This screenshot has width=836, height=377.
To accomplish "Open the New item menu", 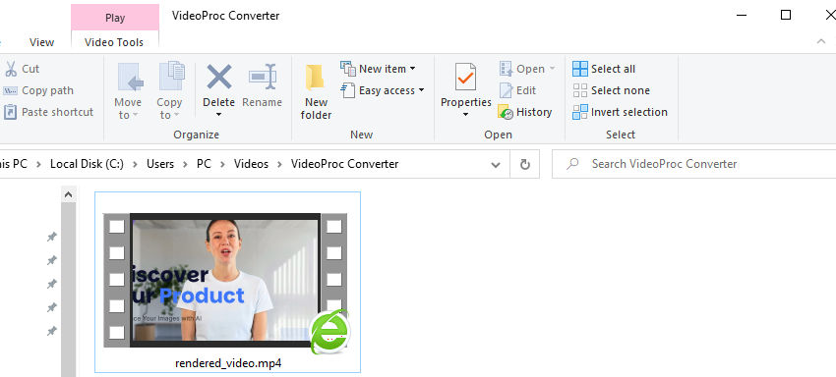I will tap(379, 69).
